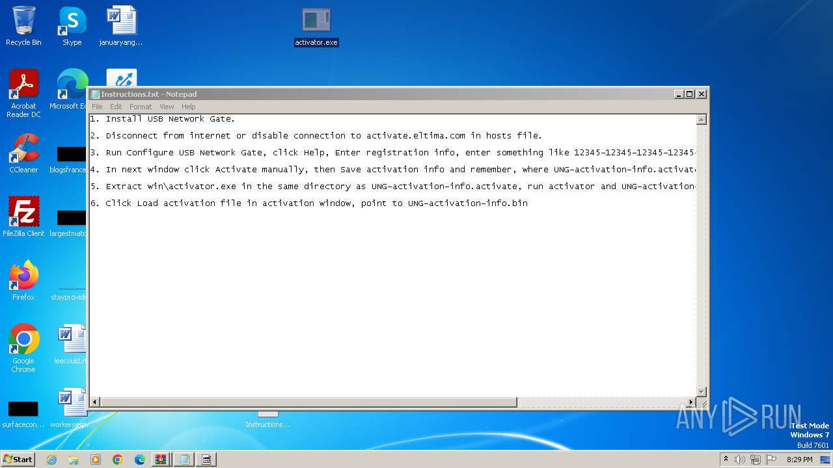Minimize the Notepad window
Viewport: 833px width, 468px height.
[x=679, y=94]
